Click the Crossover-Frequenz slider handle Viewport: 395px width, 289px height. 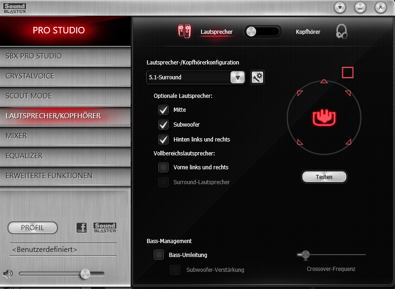[306, 256]
